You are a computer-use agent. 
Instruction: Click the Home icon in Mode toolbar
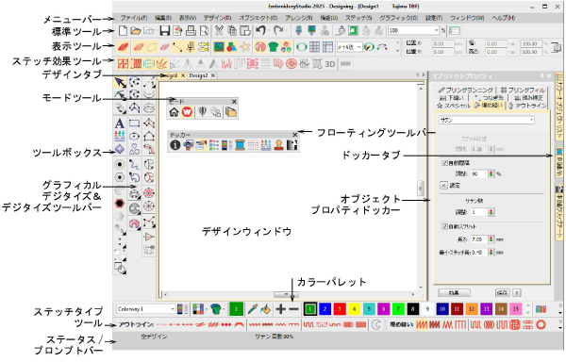coord(174,112)
